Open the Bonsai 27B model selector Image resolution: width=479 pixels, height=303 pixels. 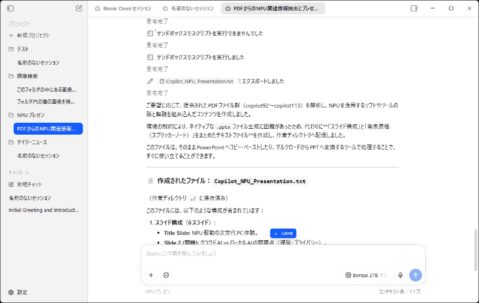366,275
